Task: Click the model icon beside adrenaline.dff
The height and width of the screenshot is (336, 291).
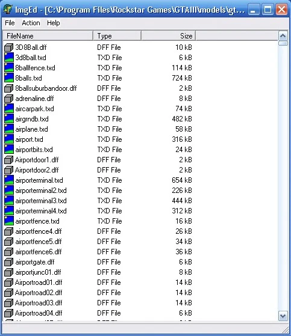Action: (x=9, y=99)
